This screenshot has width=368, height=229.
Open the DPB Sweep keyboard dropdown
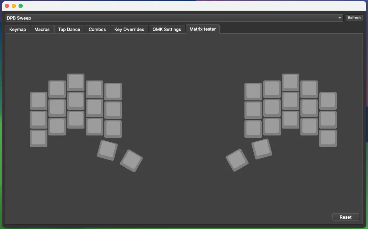(174, 18)
